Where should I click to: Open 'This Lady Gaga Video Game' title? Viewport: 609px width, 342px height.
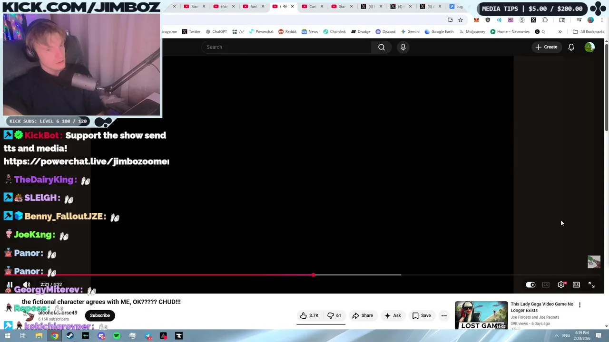542,307
